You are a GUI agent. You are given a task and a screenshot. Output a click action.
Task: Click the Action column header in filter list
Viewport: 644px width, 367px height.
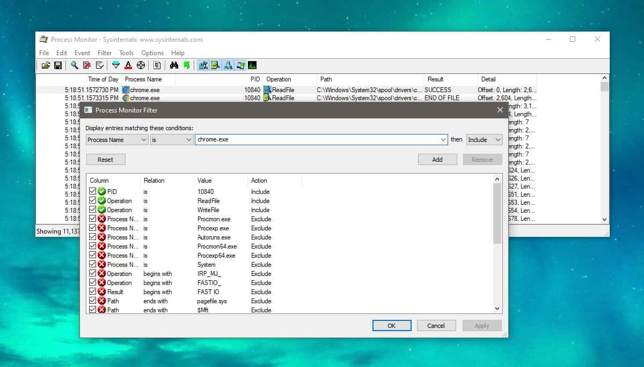(x=274, y=180)
